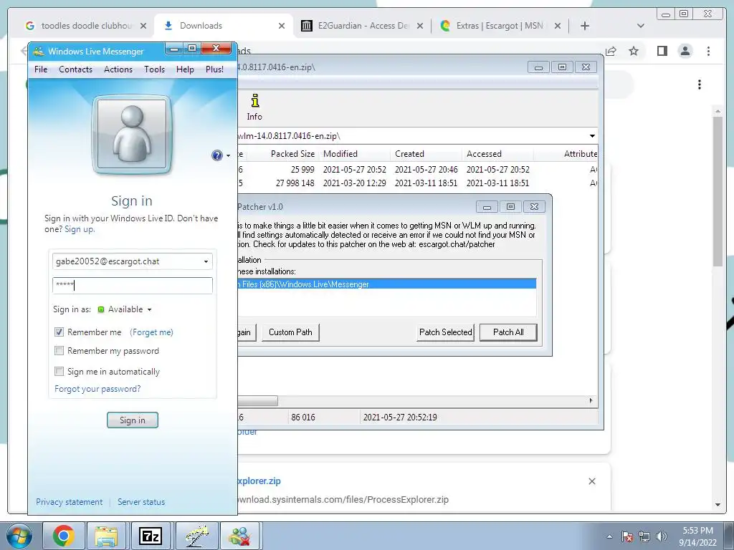
Task: Click the Chrome share page icon
Action: (x=611, y=51)
